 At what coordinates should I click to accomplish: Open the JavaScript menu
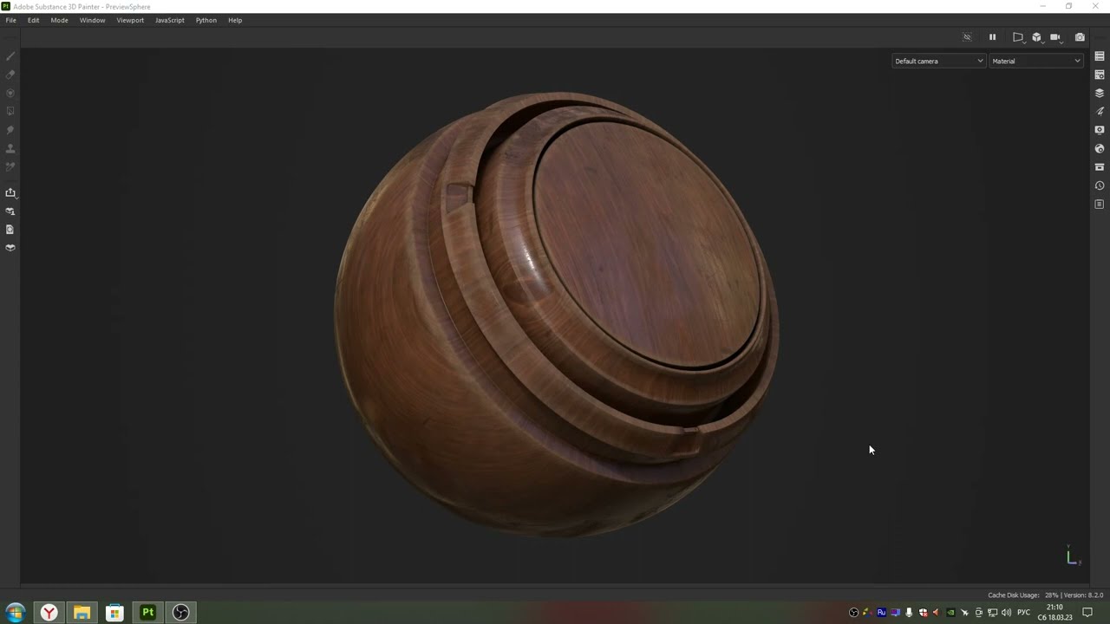169,20
